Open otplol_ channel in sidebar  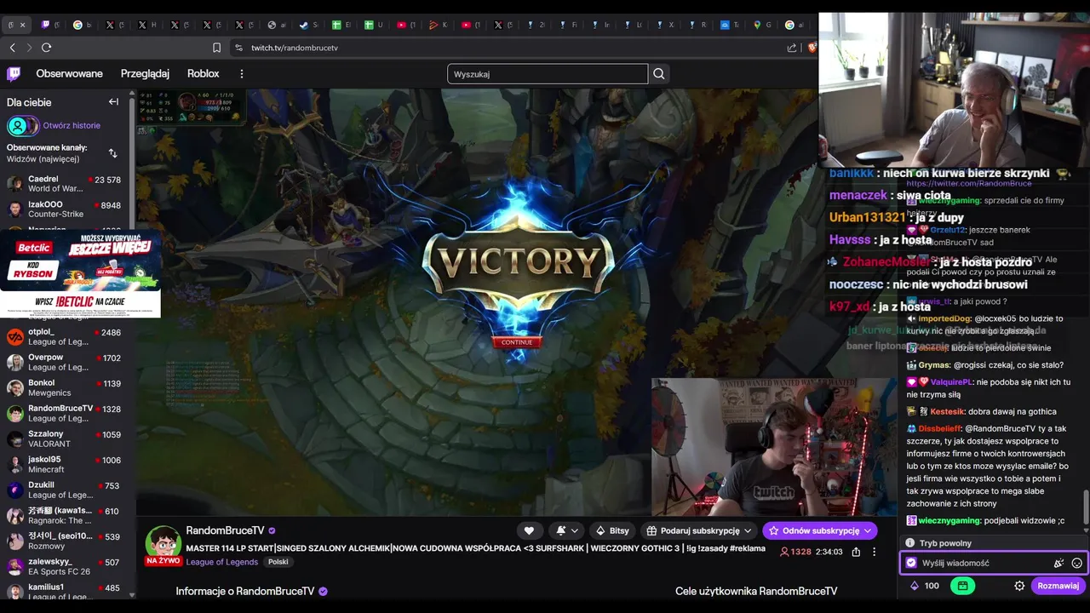tap(66, 337)
